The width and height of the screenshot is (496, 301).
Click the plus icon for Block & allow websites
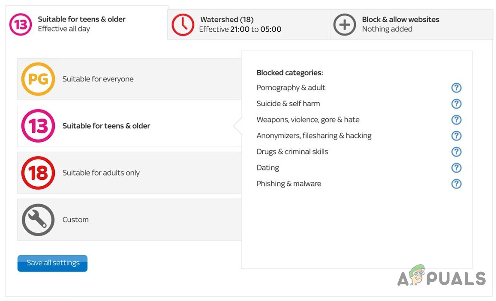click(345, 24)
